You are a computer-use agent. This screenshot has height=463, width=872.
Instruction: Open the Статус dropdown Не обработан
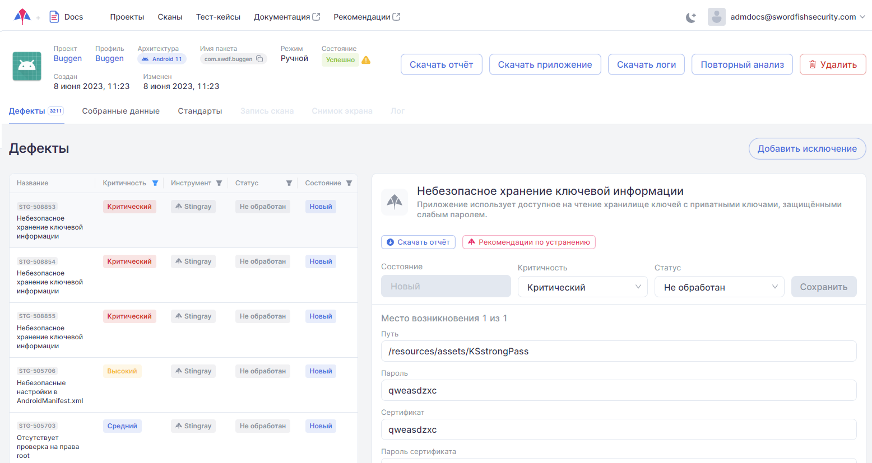(720, 287)
